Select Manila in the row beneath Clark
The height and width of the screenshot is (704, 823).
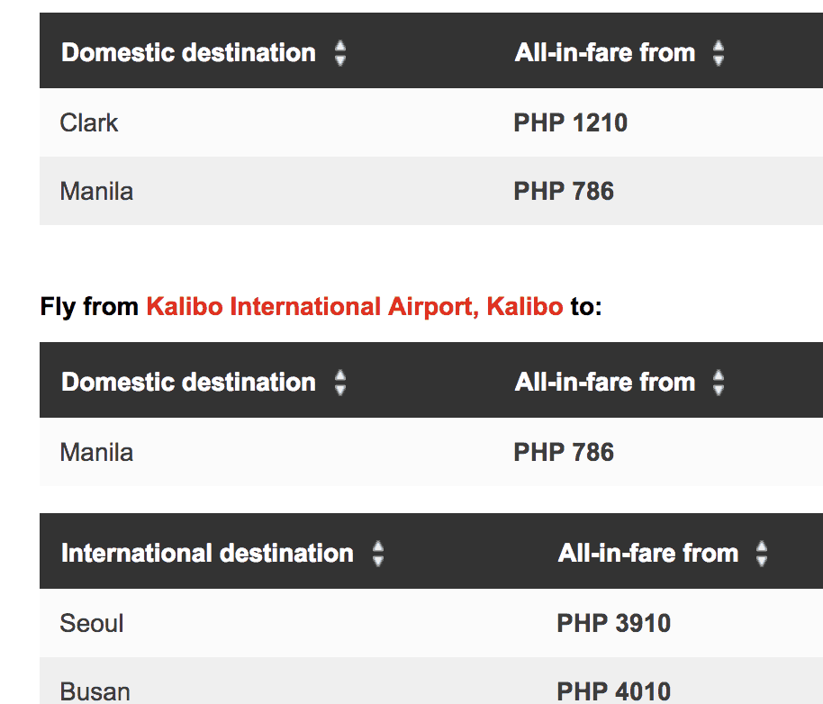coord(96,191)
